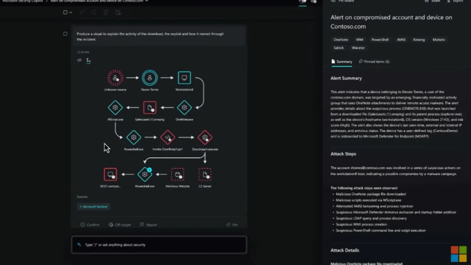This screenshot has width=471, height=265.
Task: Click the Unknown source node in the diagram
Action: coord(115,78)
